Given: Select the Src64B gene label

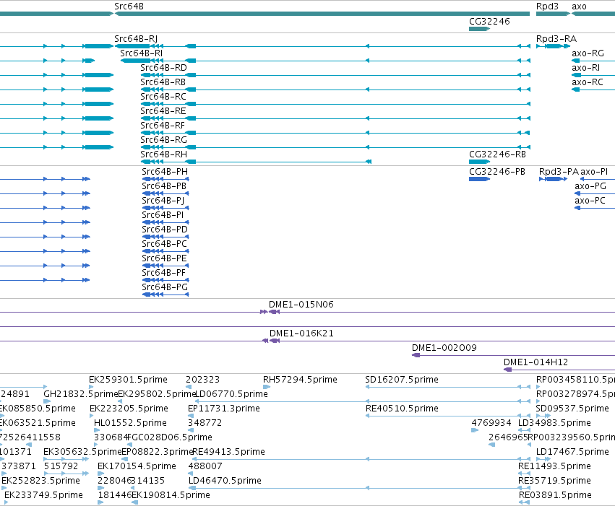Looking at the screenshot, I should click(x=129, y=6).
